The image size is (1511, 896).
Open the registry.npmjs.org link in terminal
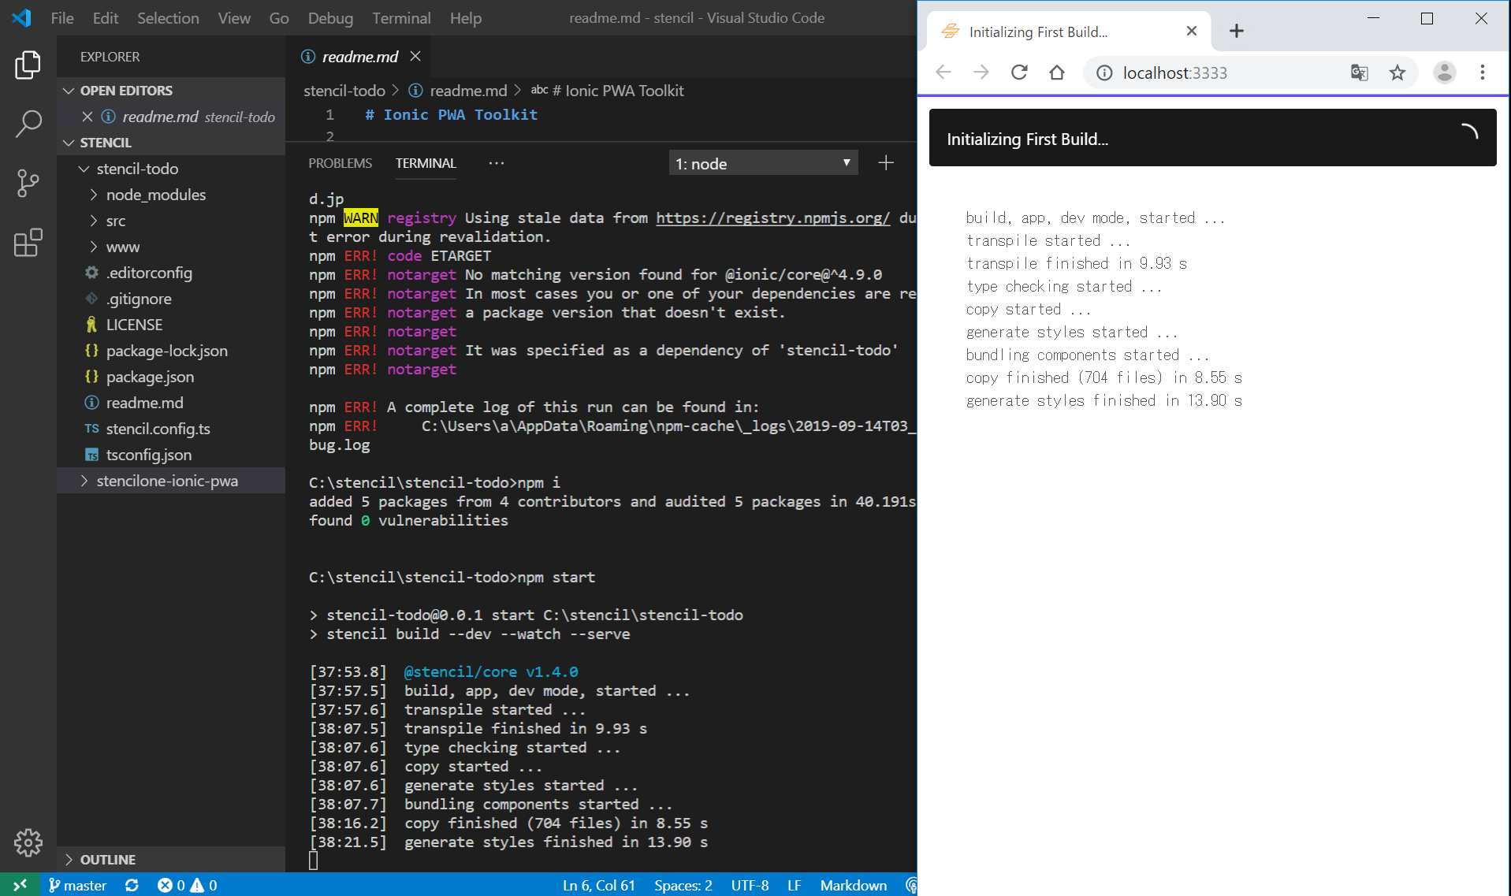coord(772,217)
